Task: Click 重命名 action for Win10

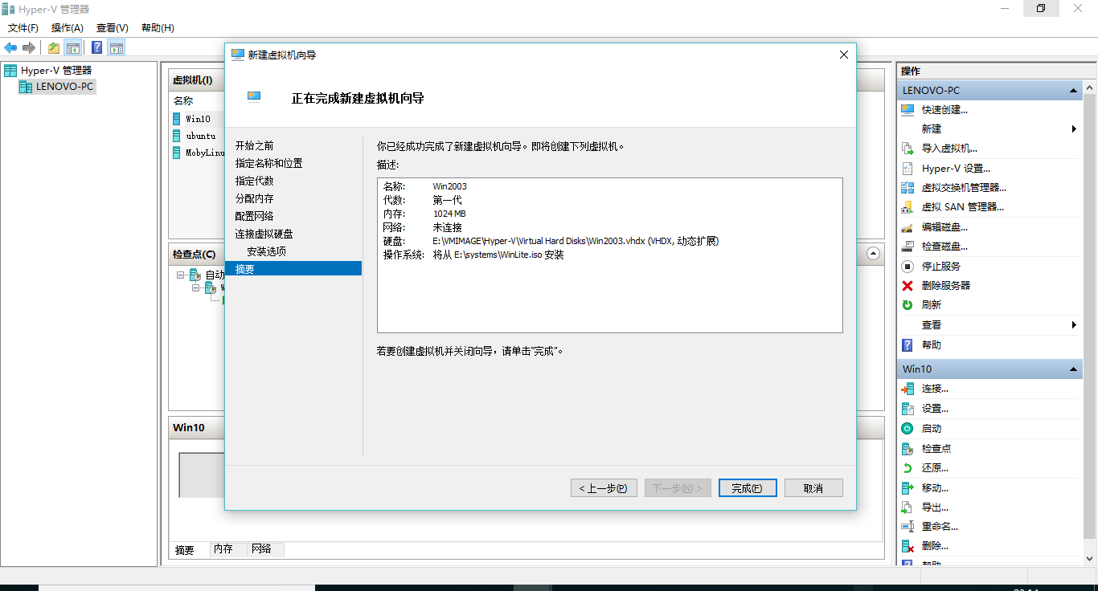Action: click(940, 527)
